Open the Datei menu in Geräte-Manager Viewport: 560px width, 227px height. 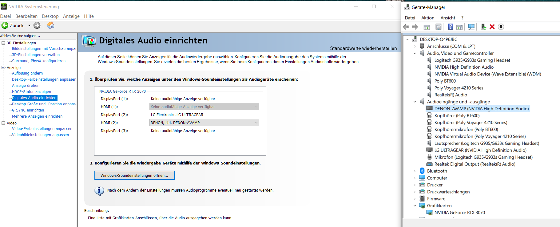pyautogui.click(x=410, y=18)
